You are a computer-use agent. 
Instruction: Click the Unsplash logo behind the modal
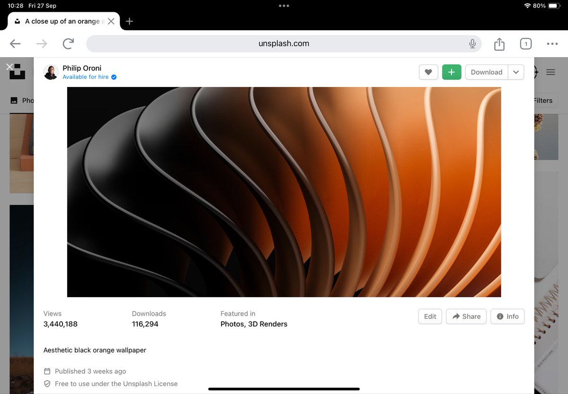(x=18, y=72)
